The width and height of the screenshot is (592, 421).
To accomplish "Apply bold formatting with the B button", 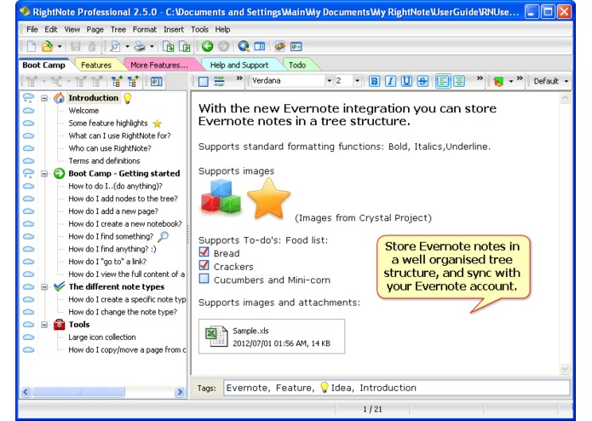I will point(374,81).
